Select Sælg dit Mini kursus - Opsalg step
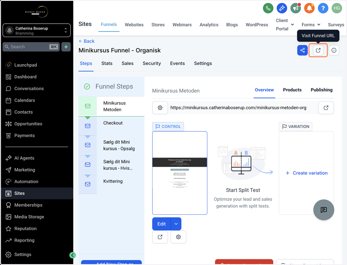 tap(111, 145)
